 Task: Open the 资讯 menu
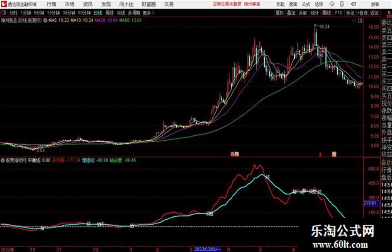[x=88, y=4]
